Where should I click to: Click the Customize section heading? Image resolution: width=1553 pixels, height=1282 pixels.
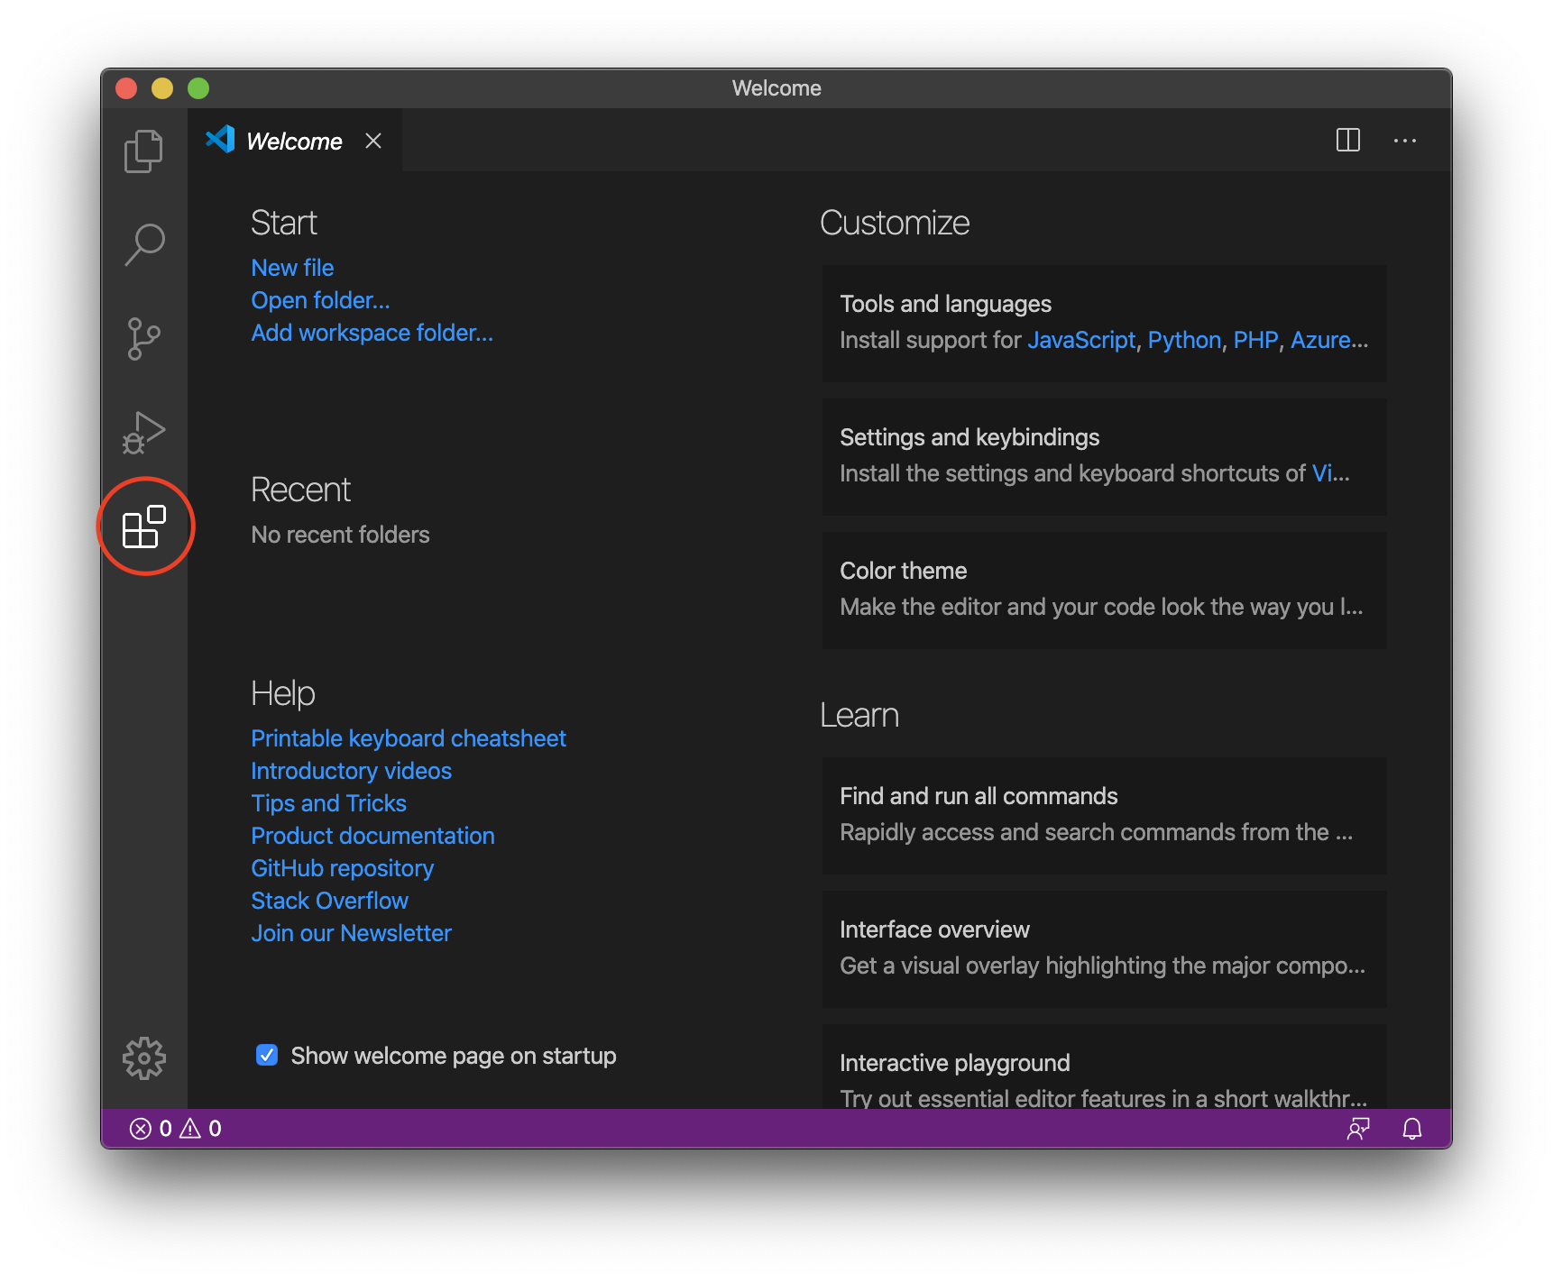point(895,223)
